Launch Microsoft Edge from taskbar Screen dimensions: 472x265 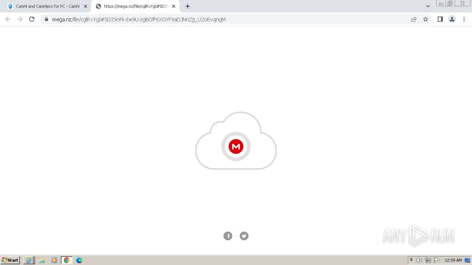click(x=79, y=260)
